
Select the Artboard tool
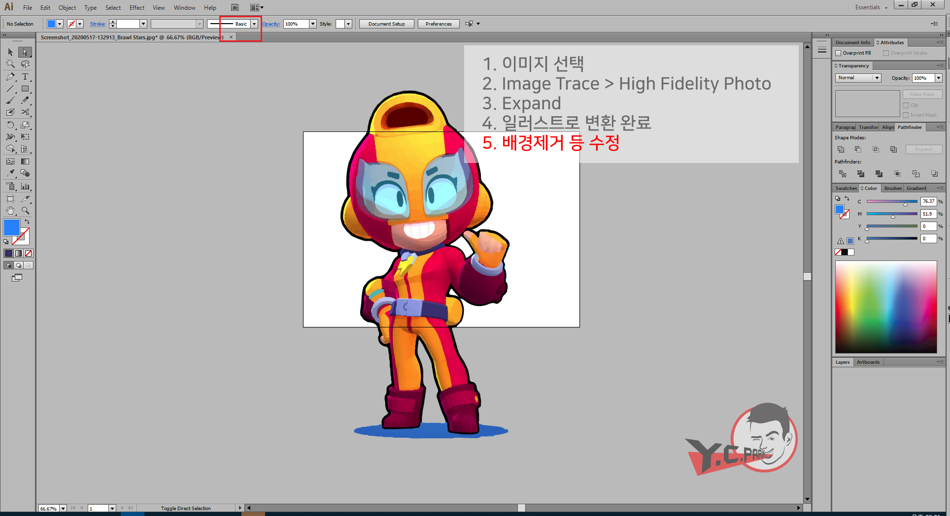coord(10,199)
